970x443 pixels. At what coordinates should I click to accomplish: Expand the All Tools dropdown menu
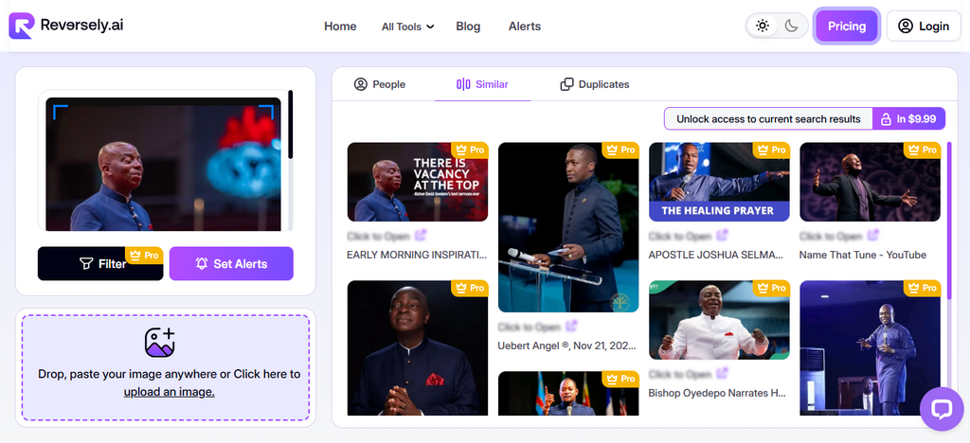tap(407, 27)
